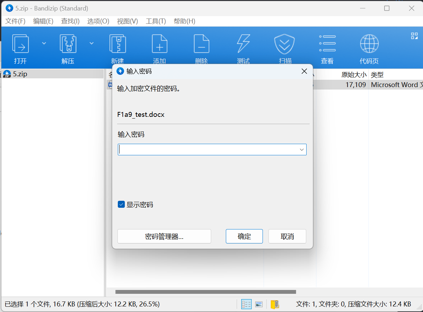Click the 输入加密文件的密码。 prompt text

(149, 88)
